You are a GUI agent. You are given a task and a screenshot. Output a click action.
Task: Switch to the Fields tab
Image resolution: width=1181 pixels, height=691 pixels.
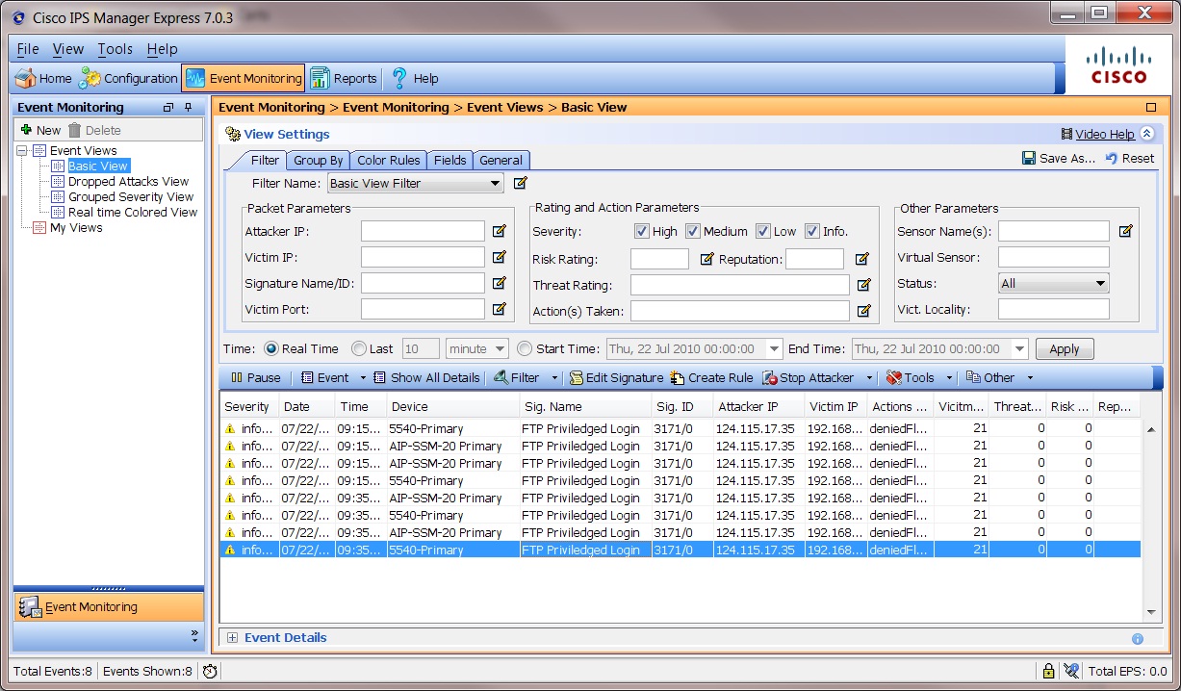click(449, 161)
